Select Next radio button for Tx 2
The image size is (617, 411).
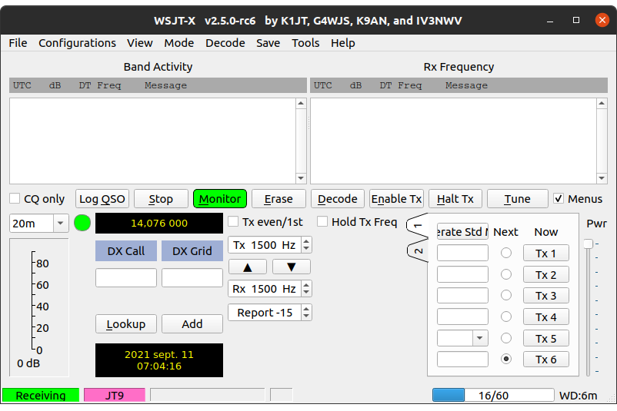(x=506, y=274)
